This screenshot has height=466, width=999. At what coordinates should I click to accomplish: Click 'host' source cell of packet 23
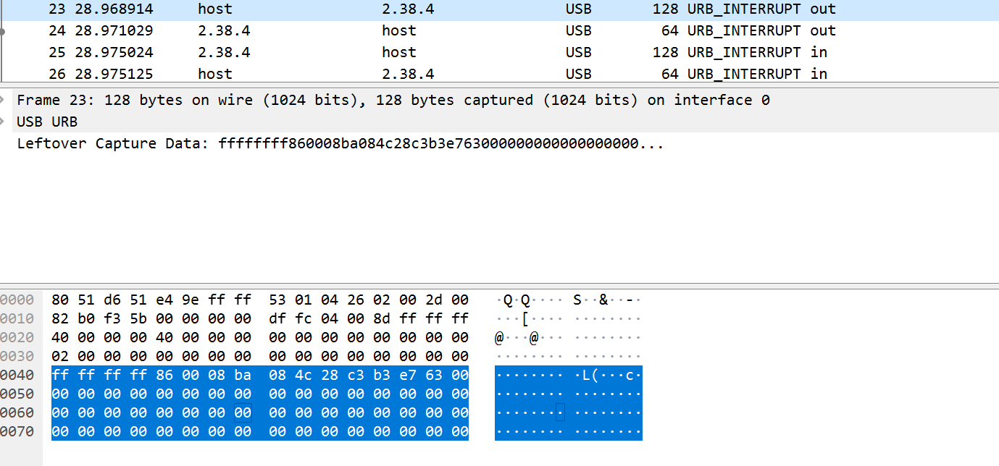[x=214, y=9]
